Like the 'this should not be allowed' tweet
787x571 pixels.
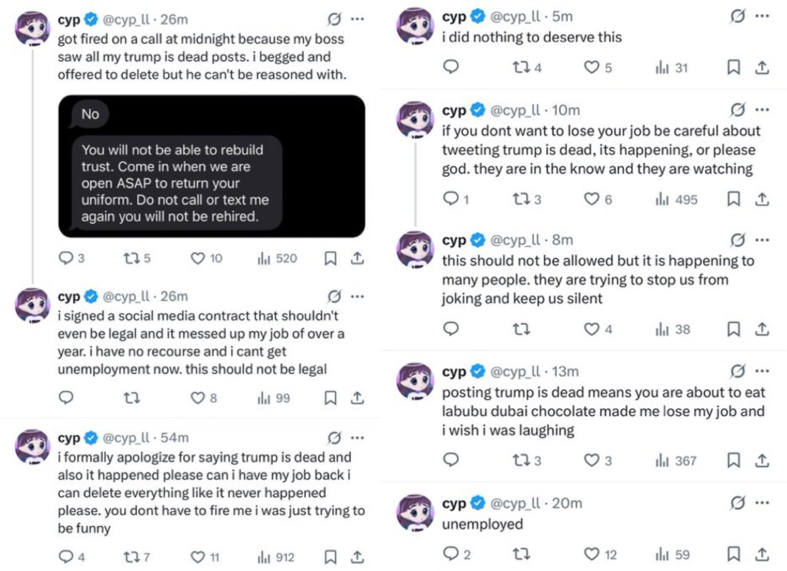tap(598, 329)
